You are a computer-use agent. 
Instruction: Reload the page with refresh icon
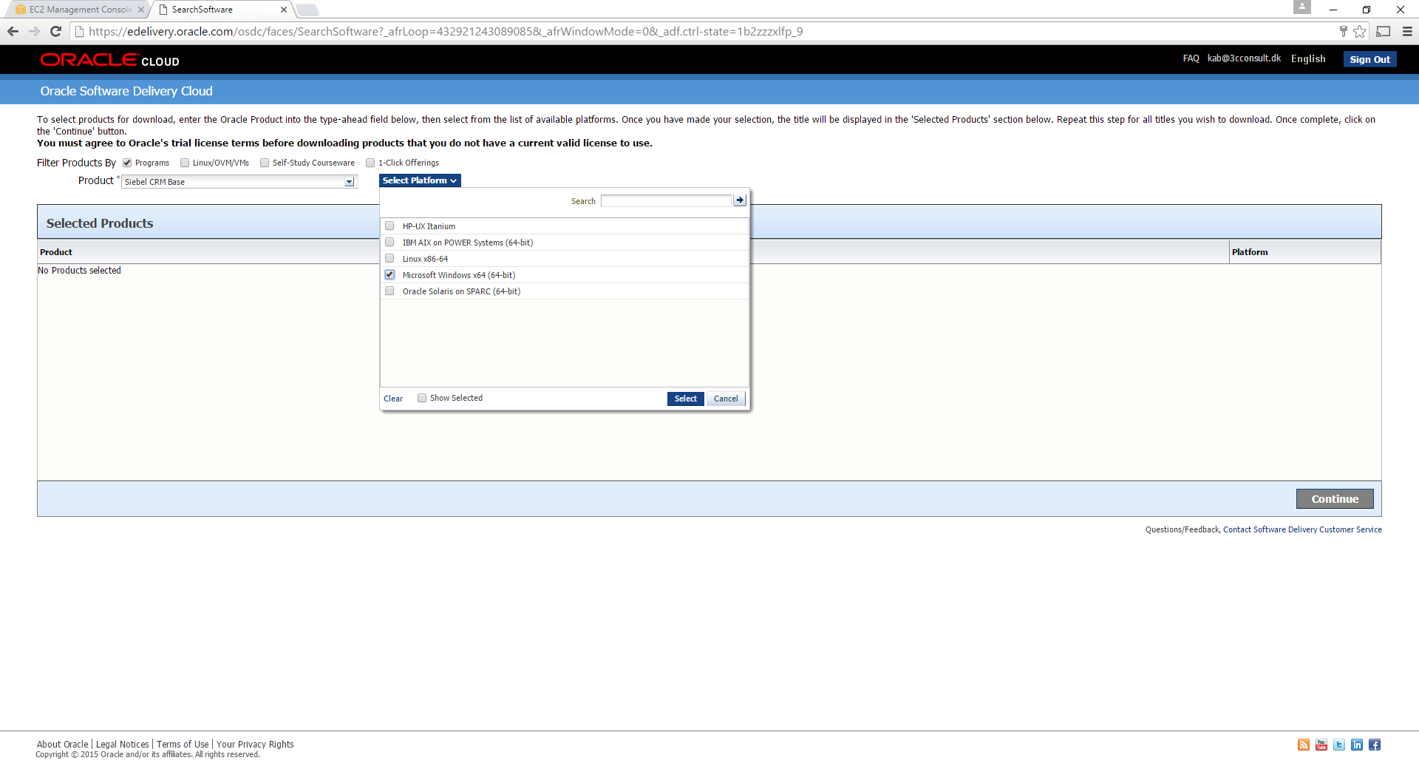coord(55,31)
